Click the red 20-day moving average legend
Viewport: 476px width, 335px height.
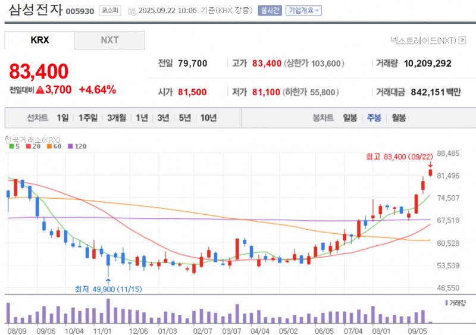coord(33,146)
